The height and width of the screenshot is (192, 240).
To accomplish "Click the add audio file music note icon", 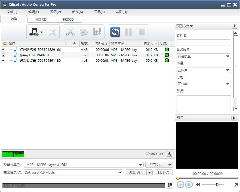I will [34, 32].
